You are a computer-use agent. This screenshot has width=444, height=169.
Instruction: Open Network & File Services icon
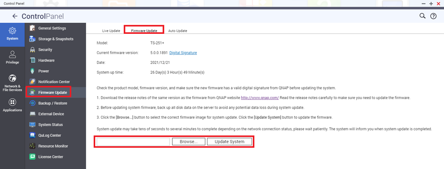tap(12, 77)
